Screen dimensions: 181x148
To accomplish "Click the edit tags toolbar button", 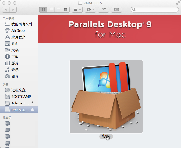I will tap(116, 10).
